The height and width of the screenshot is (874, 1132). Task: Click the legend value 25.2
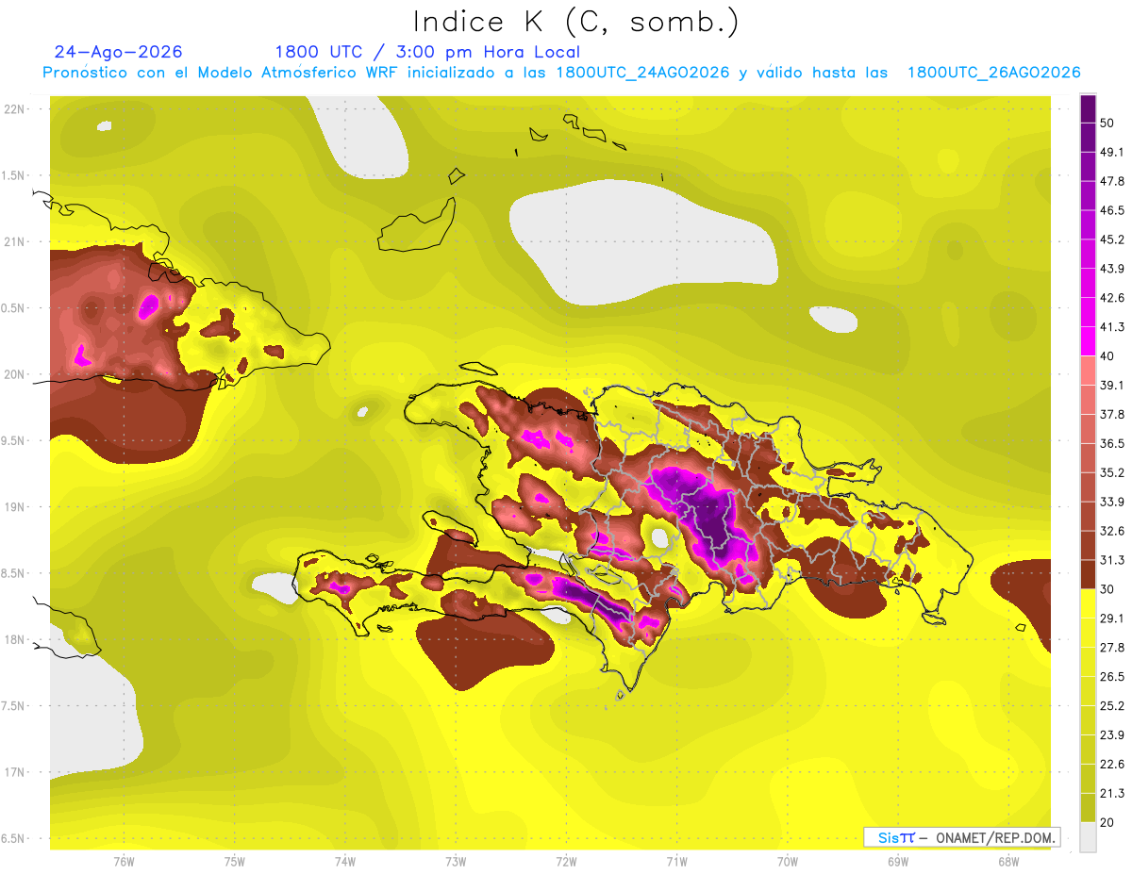click(1112, 705)
